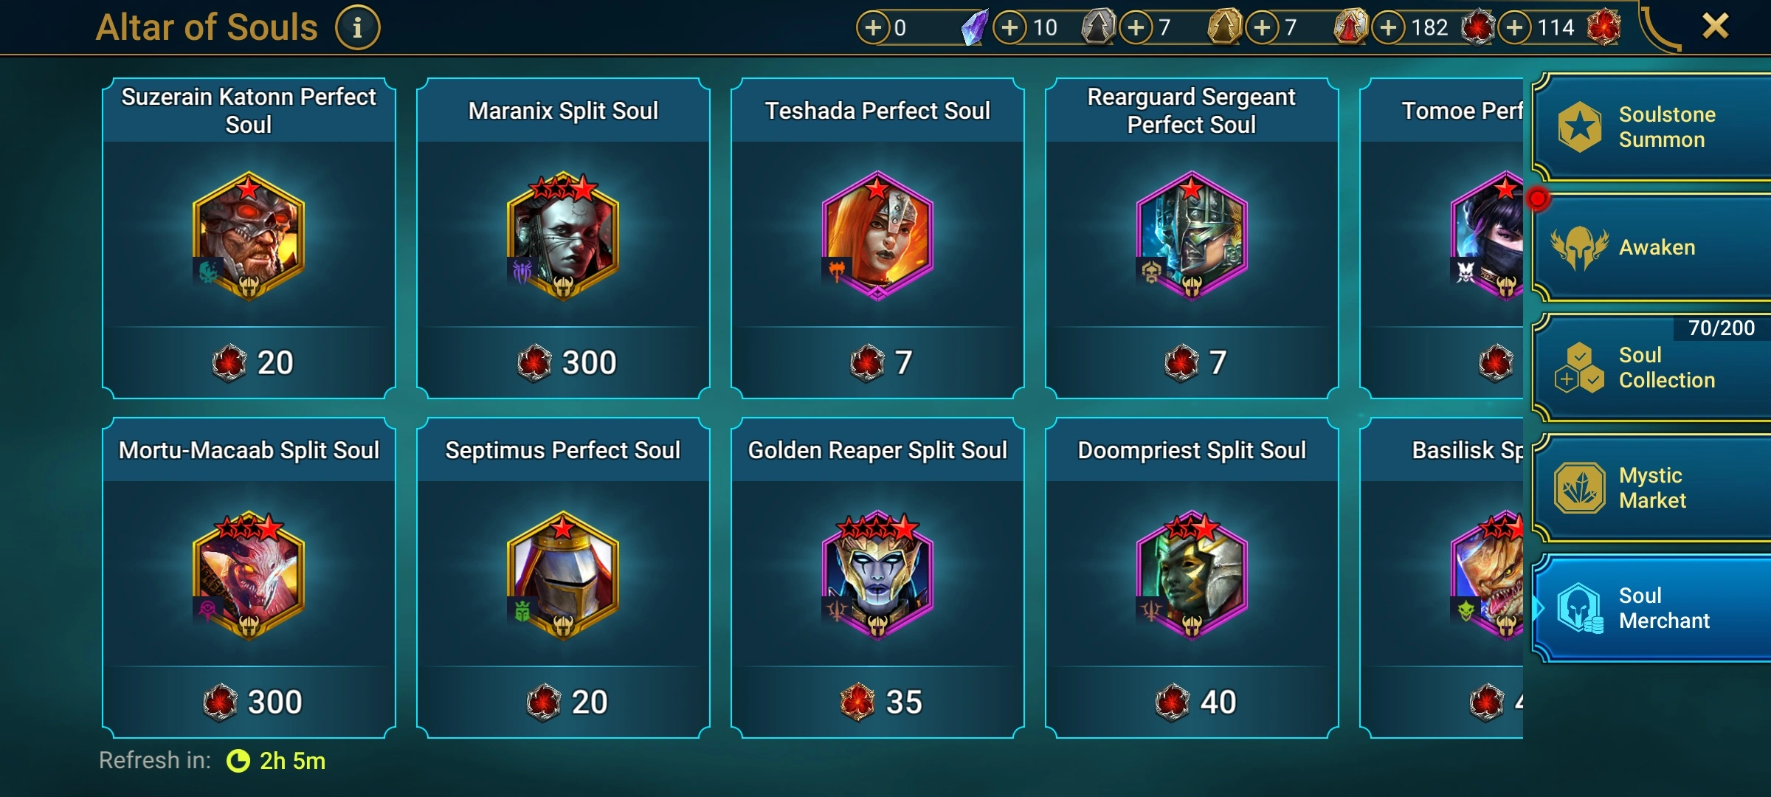Buy Doompriest Split Soul for 40

pos(1192,702)
